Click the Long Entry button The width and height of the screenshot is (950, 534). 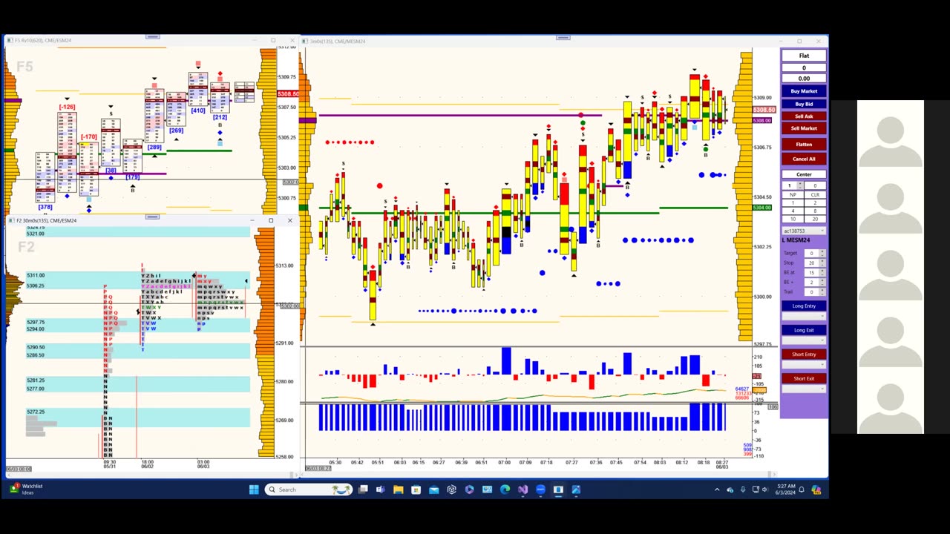point(804,306)
